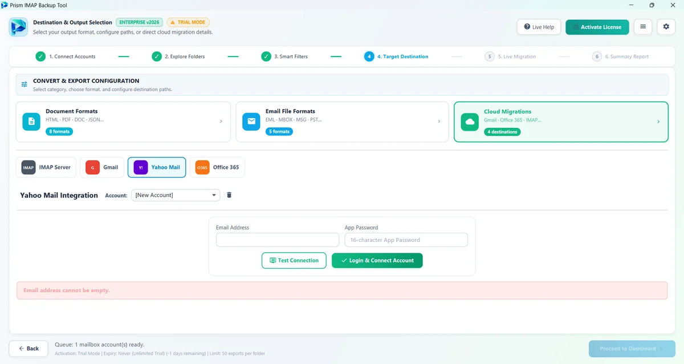Click the Activation Trial Mode status line
This screenshot has height=364, width=684.
[160, 354]
